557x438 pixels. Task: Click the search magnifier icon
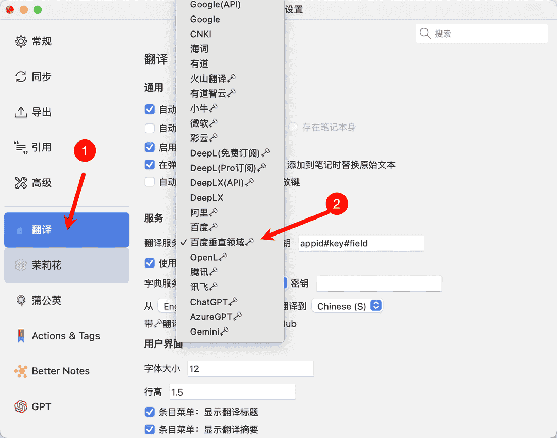coord(425,33)
